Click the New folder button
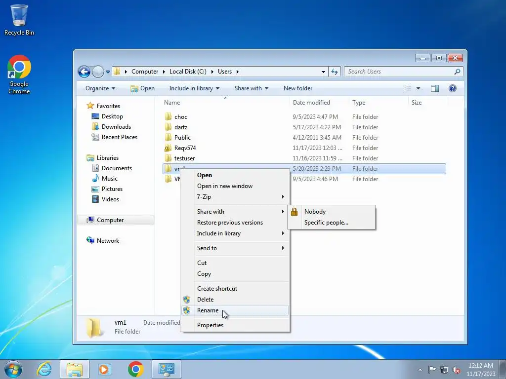The height and width of the screenshot is (379, 506). pos(298,88)
